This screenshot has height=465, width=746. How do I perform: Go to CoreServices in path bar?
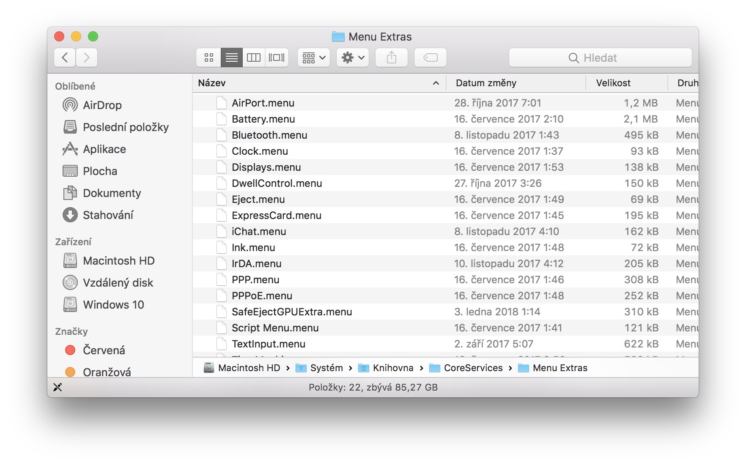473,368
